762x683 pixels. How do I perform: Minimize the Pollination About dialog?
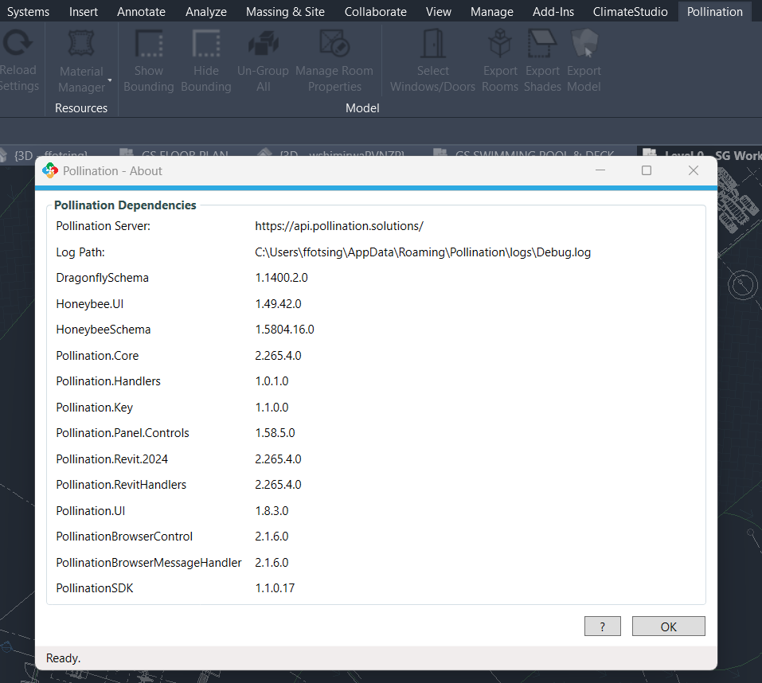click(600, 170)
